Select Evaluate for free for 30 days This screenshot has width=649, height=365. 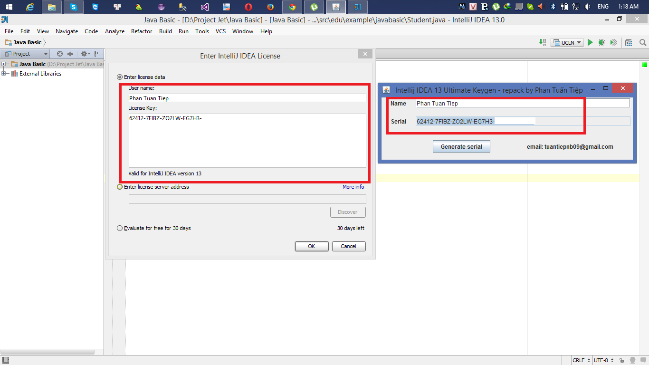pos(119,228)
